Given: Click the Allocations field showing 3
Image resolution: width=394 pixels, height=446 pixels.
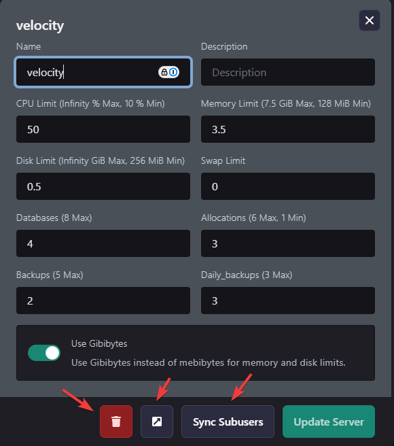Looking at the screenshot, I should 287,243.
